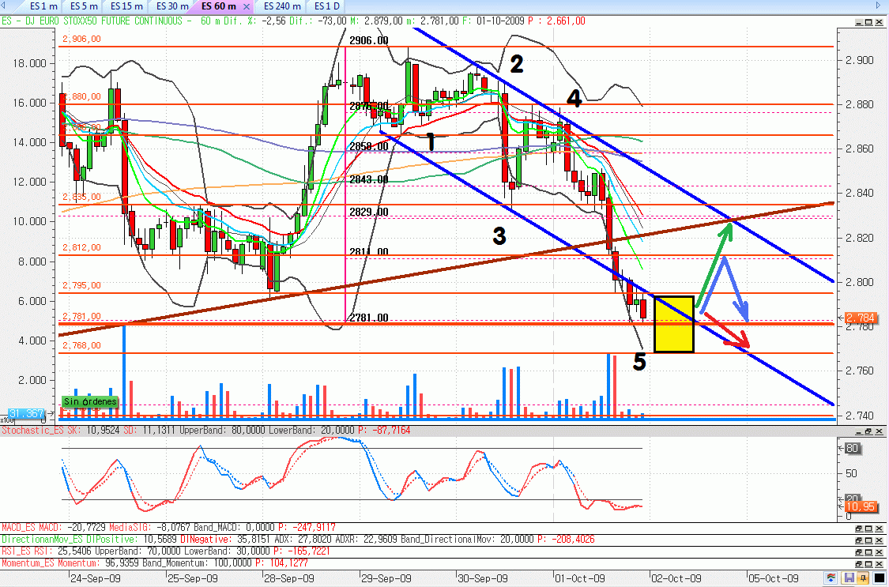Viewport: 889px width, 587px height.
Task: Maximize the MACD_ES indicator panel
Action: pyautogui.click(x=868, y=528)
